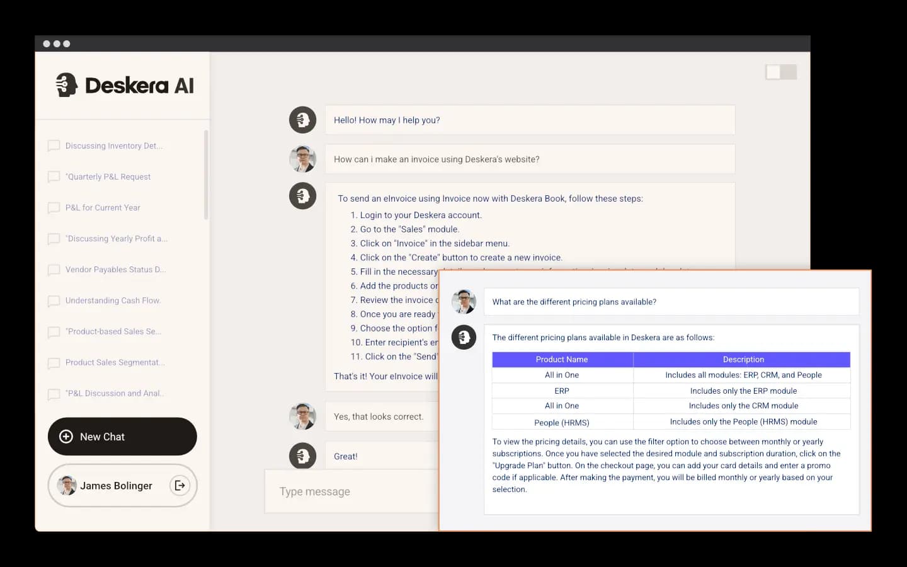
Task: Click the 'Deskera AI' brand name text
Action: point(139,85)
